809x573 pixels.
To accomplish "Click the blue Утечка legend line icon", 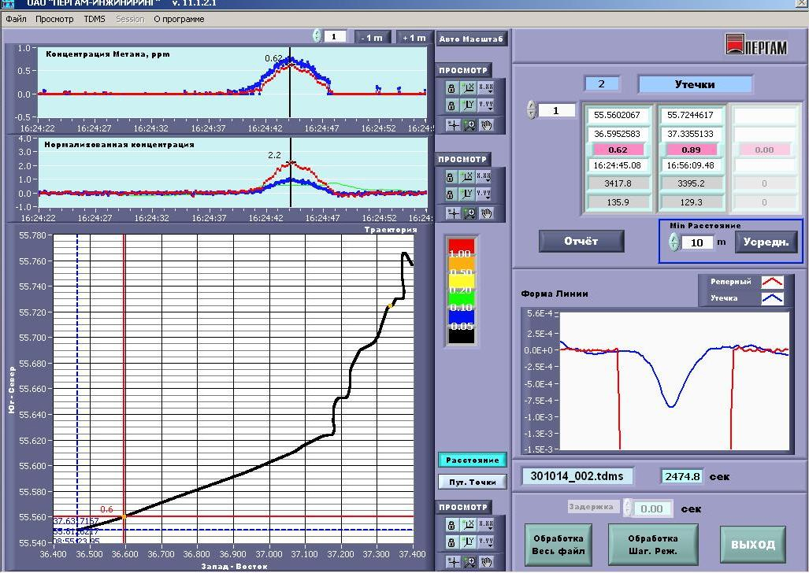I will pos(772,298).
